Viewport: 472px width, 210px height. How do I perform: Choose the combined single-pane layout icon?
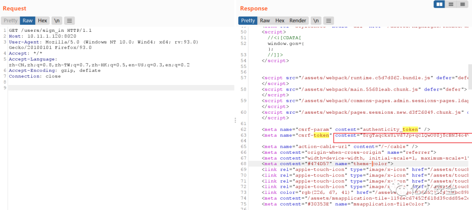click(462, 4)
